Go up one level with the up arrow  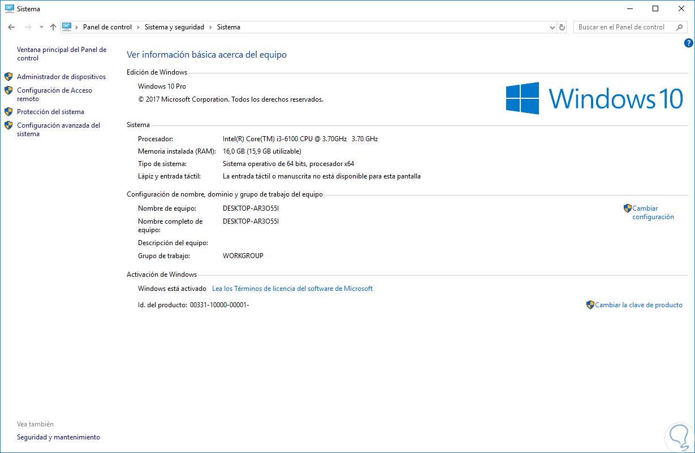pyautogui.click(x=53, y=27)
